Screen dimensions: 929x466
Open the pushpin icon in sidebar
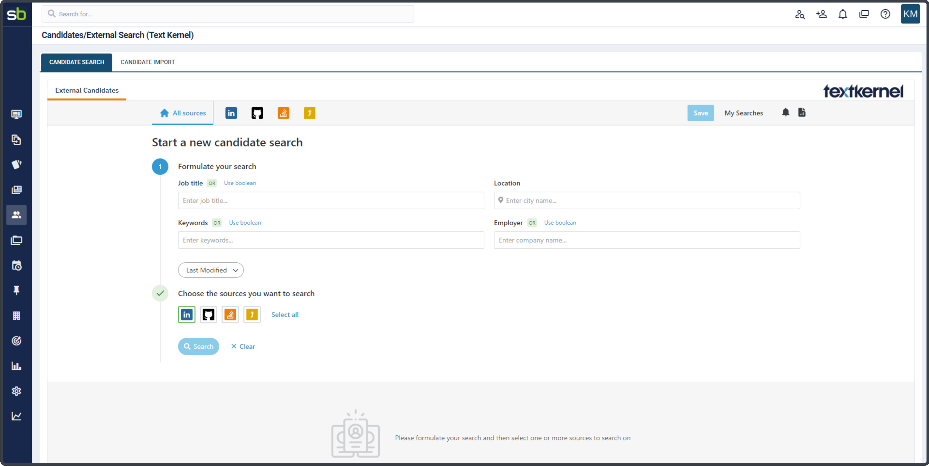(16, 290)
